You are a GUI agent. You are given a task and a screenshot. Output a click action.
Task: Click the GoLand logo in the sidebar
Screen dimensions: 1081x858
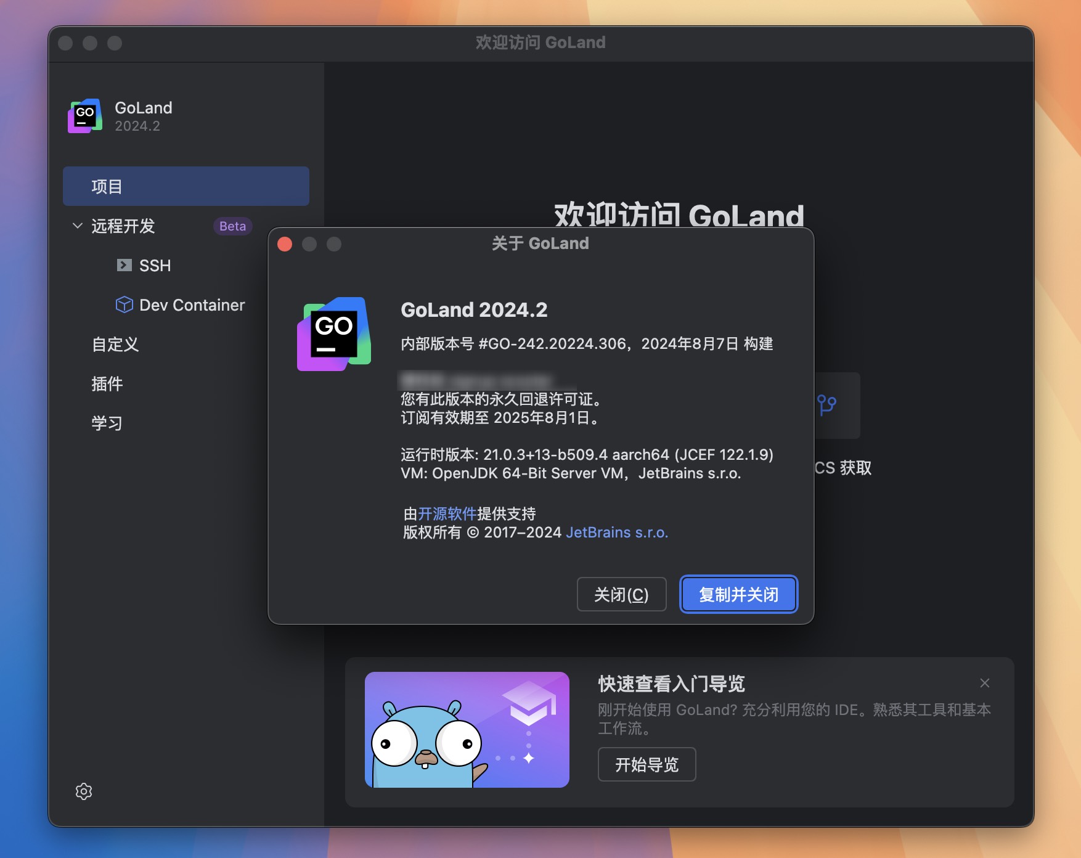click(x=85, y=116)
